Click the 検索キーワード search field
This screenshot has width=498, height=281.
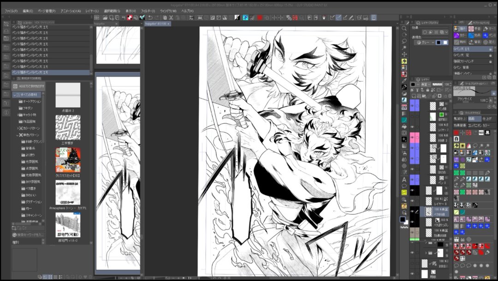pyautogui.click(x=28, y=235)
